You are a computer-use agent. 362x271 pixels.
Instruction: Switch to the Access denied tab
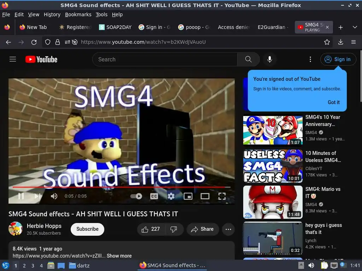234,27
